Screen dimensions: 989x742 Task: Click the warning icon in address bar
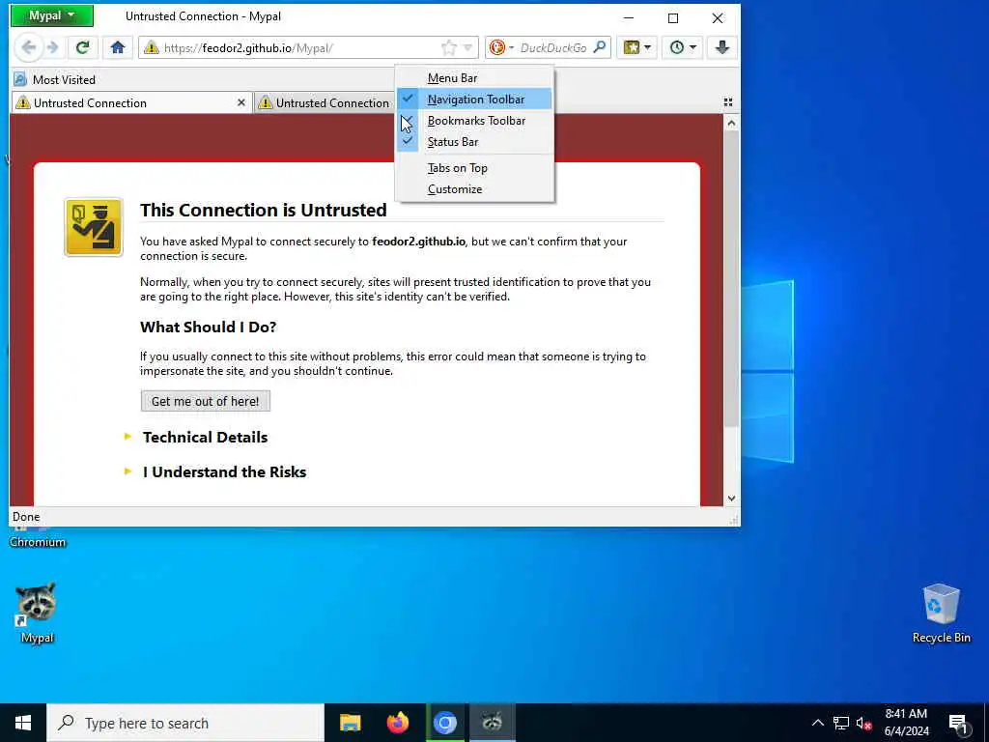point(151,47)
